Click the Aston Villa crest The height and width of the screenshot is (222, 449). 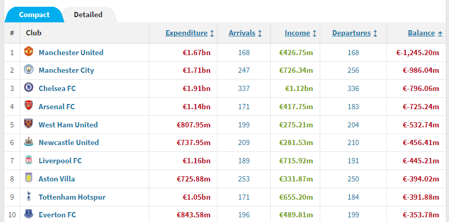click(29, 178)
